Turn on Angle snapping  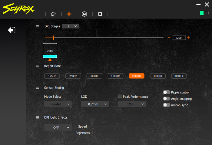166,99
